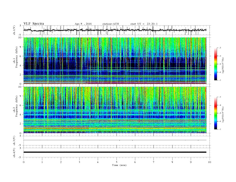Click the '-7' value on lower colorbar
The width and height of the screenshot is (236, 182).
point(220,129)
